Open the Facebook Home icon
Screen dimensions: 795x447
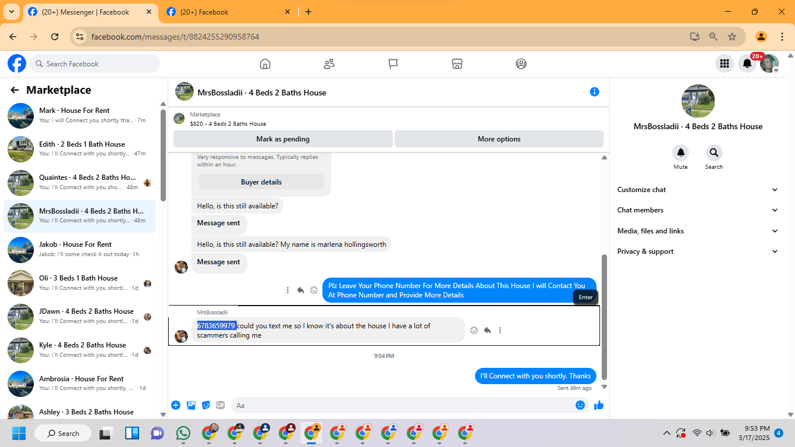(x=265, y=64)
